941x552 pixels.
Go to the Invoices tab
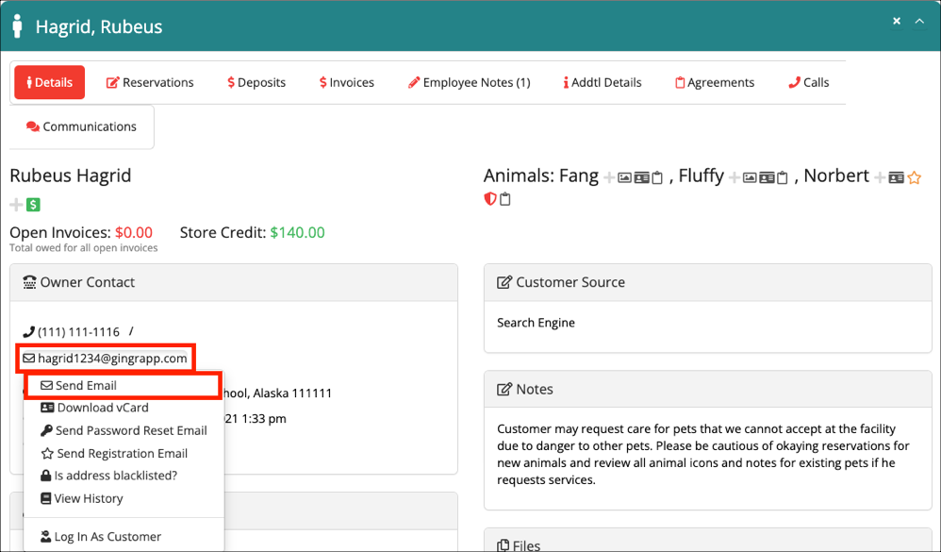[346, 82]
